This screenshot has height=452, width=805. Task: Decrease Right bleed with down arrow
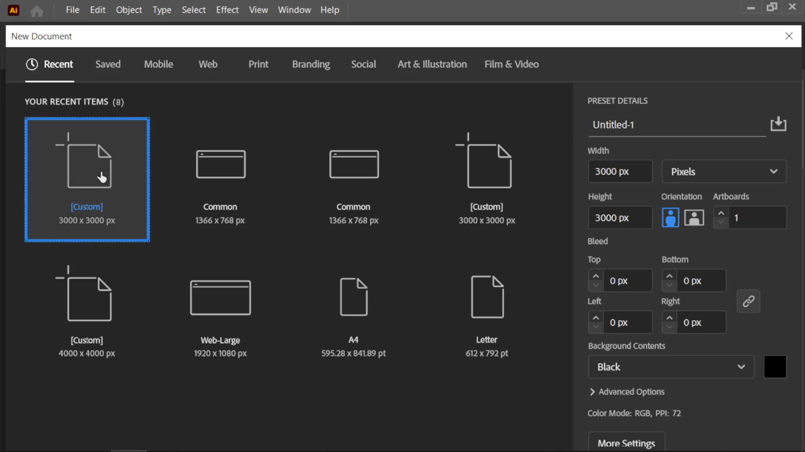pyautogui.click(x=669, y=327)
